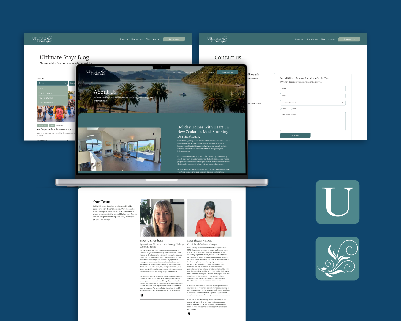401x321 pixels.
Task: Open Contact in the Contact page navigation
Action: coord(332,39)
